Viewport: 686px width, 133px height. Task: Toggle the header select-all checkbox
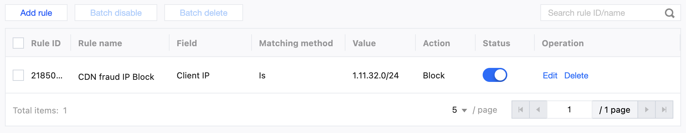(18, 43)
